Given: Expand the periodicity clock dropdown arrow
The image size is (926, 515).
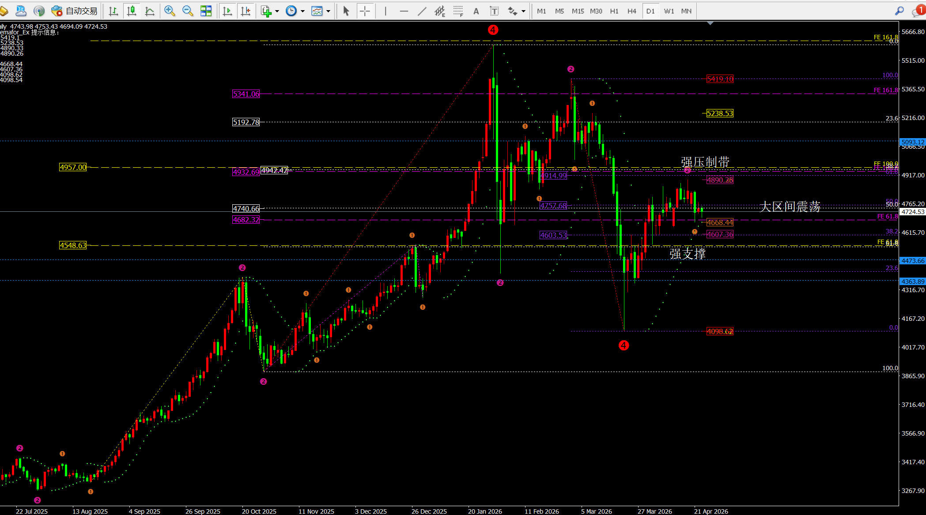Looking at the screenshot, I should [303, 11].
